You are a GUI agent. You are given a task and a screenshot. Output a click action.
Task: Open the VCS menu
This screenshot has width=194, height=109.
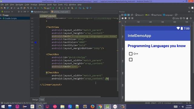[x=66, y=5]
